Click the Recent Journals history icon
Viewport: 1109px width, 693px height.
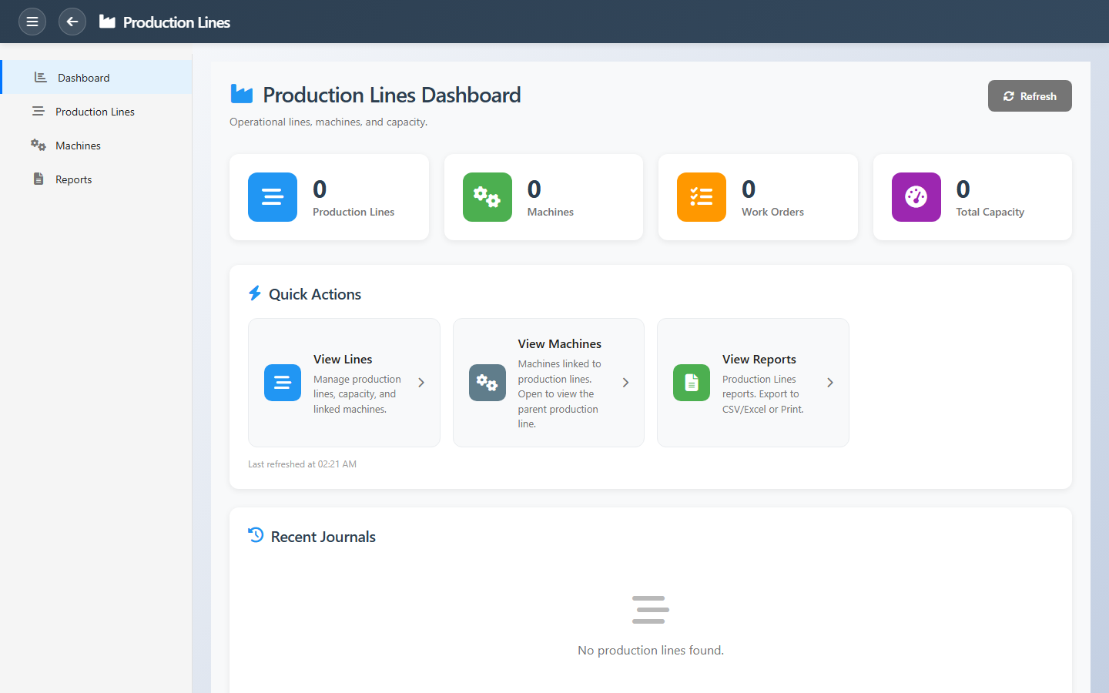256,535
